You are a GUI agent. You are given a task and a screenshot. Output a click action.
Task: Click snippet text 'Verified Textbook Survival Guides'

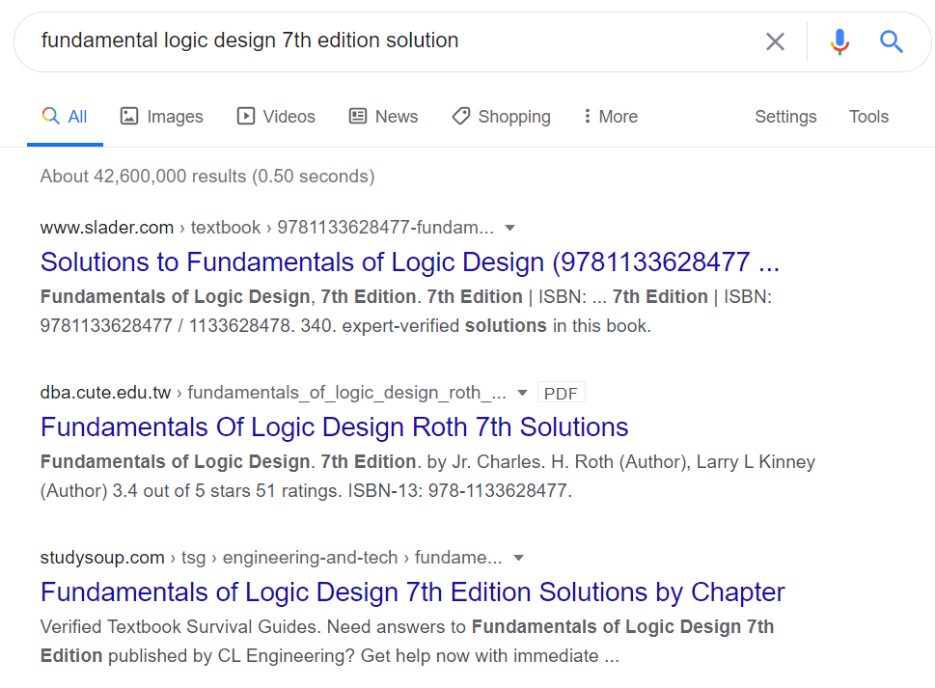(x=180, y=627)
